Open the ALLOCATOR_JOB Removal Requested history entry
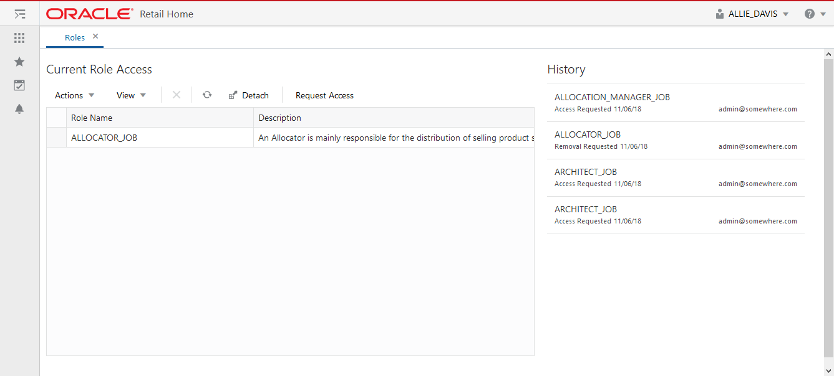This screenshot has width=834, height=376. click(x=676, y=140)
